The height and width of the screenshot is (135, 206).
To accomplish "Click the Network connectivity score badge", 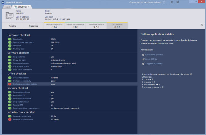I will pyautogui.click(x=10, y=116).
